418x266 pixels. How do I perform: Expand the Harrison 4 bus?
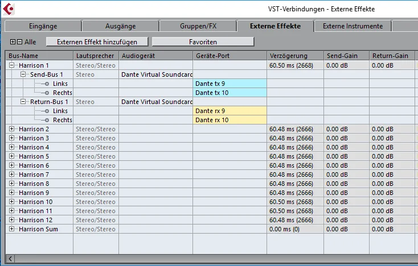12,147
